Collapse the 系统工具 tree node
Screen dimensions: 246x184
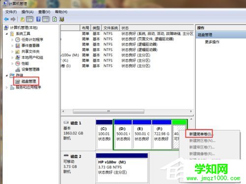(7, 34)
